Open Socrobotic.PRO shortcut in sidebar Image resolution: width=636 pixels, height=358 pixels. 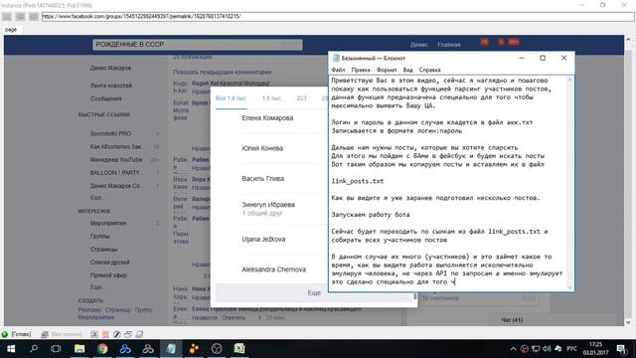(x=110, y=133)
